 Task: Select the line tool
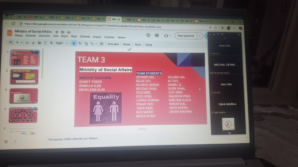[92, 44]
